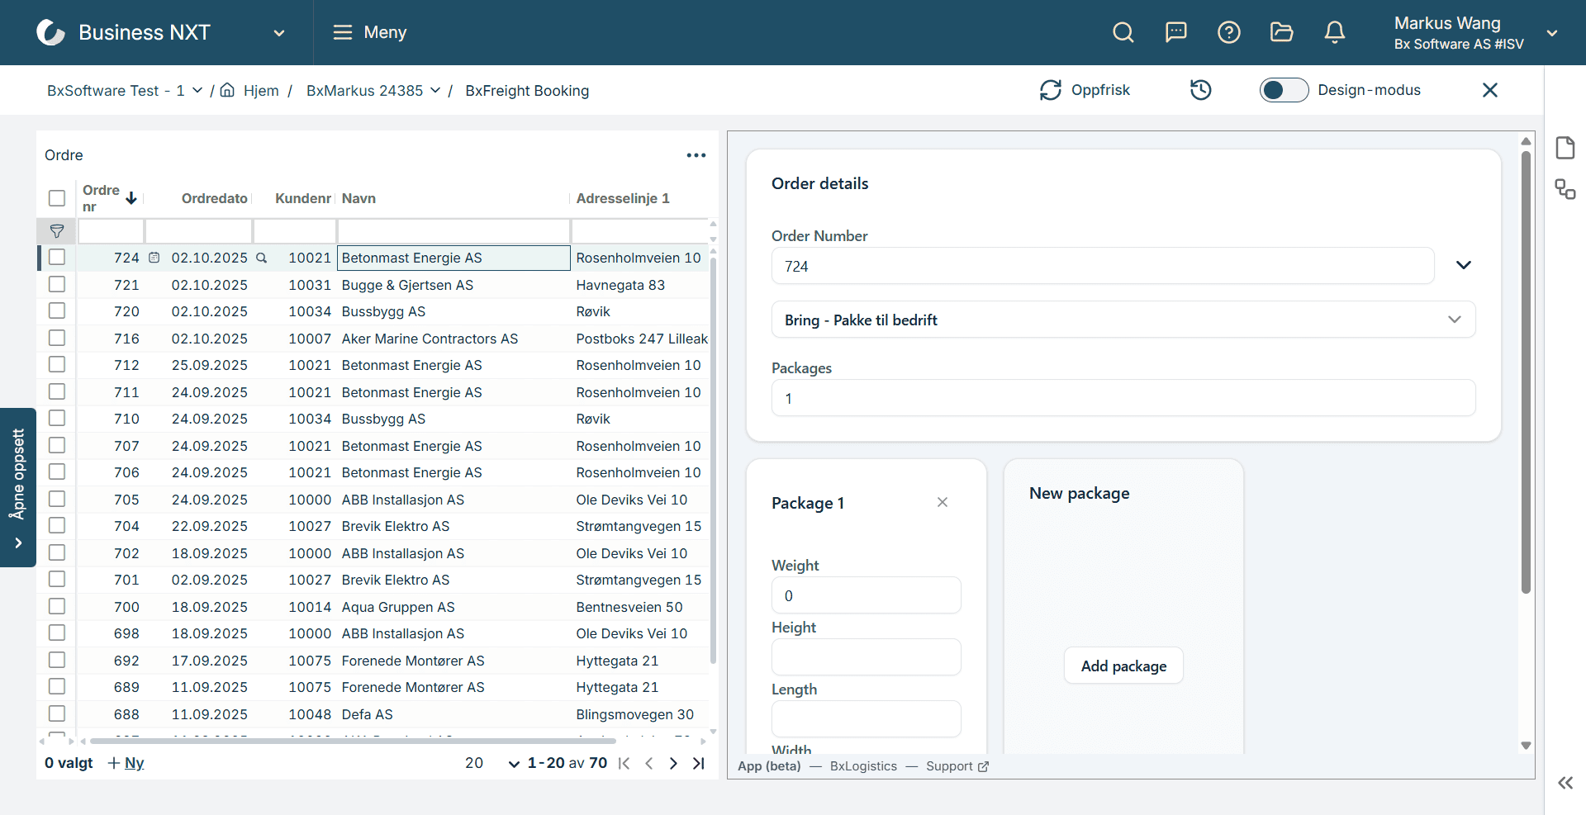Click the history clock icon
The height and width of the screenshot is (815, 1586).
tap(1200, 90)
